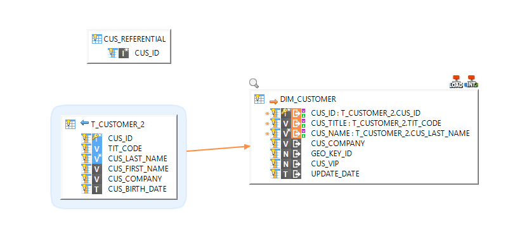This screenshot has width=515, height=234.
Task: Click the V type icon of CUS_FIRST_NAME
Action: [x=97, y=169]
